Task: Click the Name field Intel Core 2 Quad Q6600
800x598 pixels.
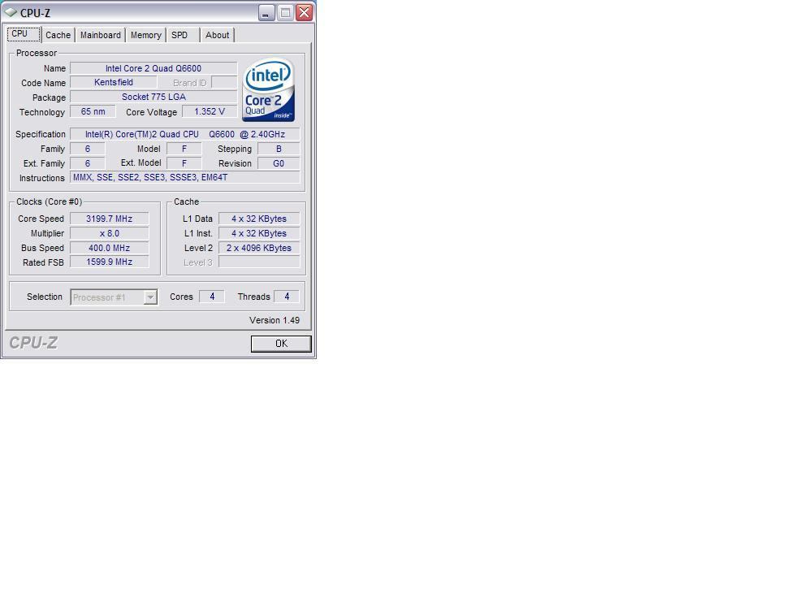Action: coord(154,68)
